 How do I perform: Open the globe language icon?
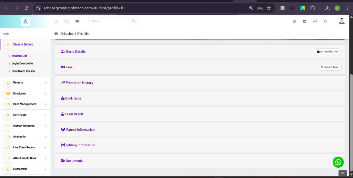[294, 21]
